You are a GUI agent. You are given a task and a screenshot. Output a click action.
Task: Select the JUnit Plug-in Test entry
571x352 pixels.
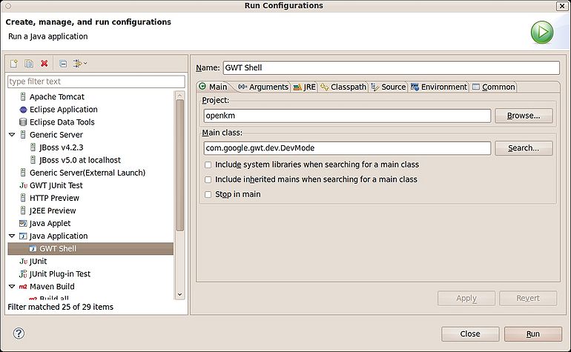click(60, 273)
